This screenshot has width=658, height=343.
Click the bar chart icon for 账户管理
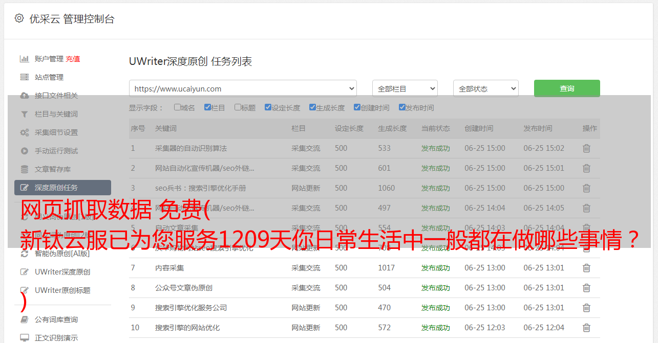[24, 59]
